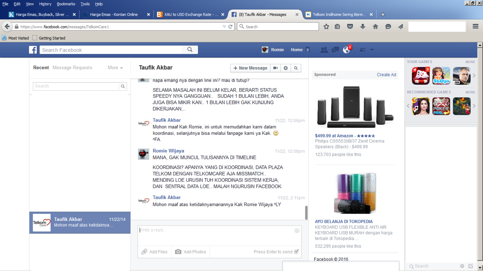
Task: Switch to the Telkom Indihome Sering Berm tab
Action: click(x=339, y=14)
